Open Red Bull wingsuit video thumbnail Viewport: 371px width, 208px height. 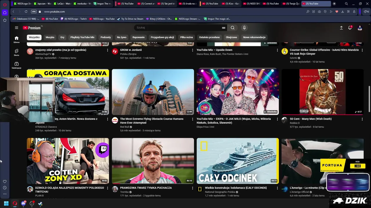(x=153, y=92)
